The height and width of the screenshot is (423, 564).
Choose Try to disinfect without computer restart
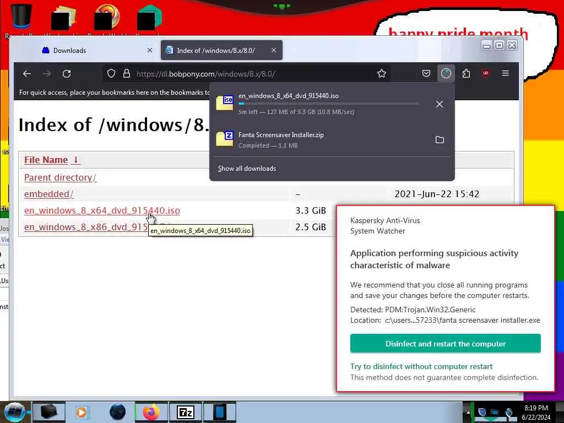pyautogui.click(x=421, y=366)
